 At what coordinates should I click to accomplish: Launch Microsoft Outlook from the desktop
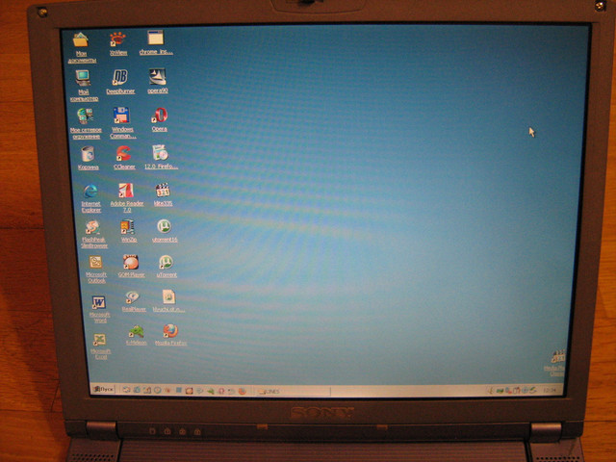(x=95, y=262)
